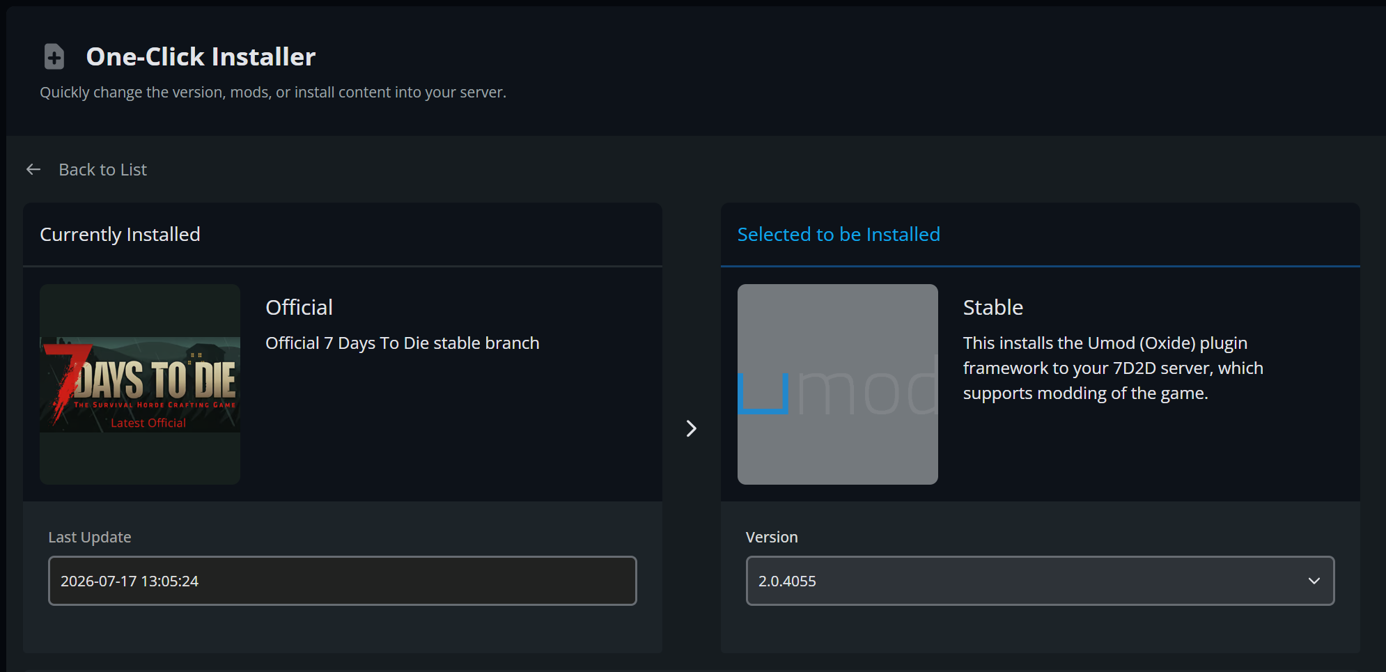Click the Version dropdown chevron arrow

[x=1314, y=581]
